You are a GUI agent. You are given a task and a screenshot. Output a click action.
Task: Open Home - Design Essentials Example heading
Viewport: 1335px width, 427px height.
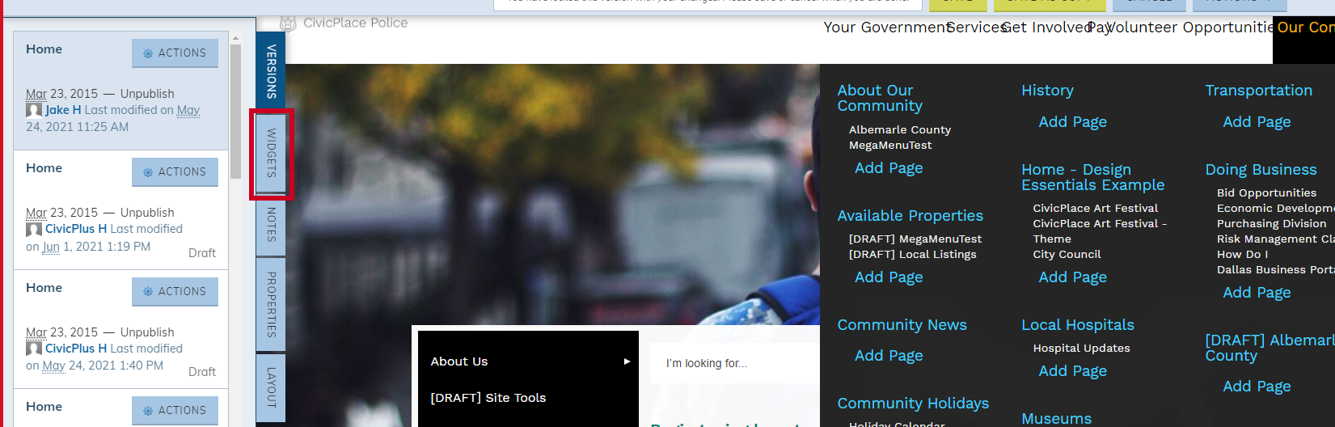1093,177
